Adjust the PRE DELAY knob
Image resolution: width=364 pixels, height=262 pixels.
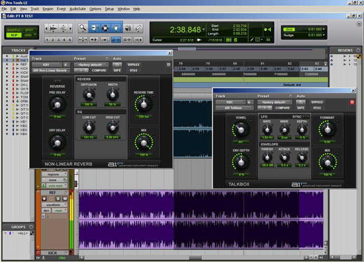58,105
